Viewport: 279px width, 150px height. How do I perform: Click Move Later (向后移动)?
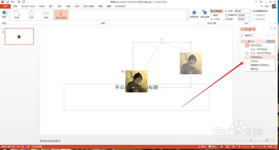(259, 19)
